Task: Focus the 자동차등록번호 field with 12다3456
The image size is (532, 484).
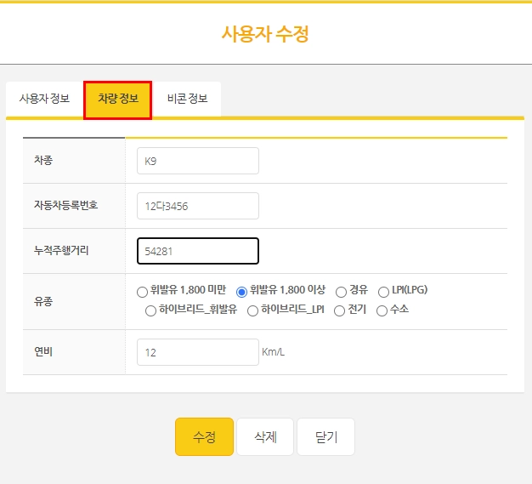Action: point(198,206)
